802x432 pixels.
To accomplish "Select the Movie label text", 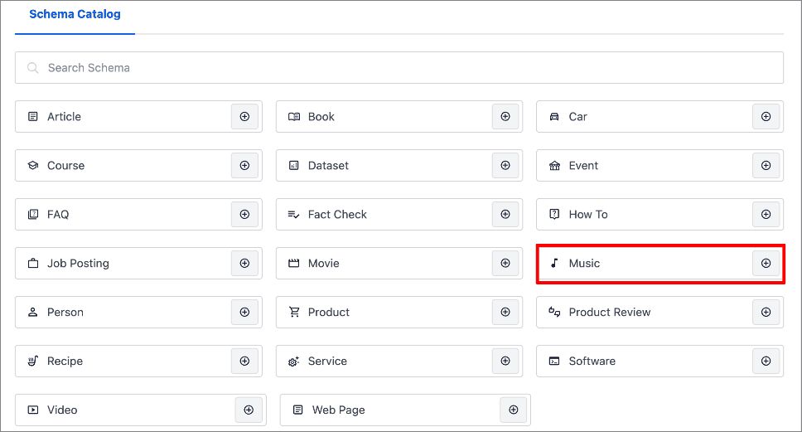I will click(324, 263).
